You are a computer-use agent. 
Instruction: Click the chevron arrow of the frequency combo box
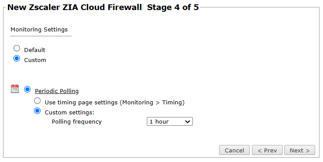pyautogui.click(x=187, y=121)
